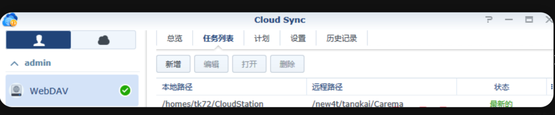Select the /homes/tk72/CloudStation task row
This screenshot has width=555, height=115.
click(x=213, y=104)
